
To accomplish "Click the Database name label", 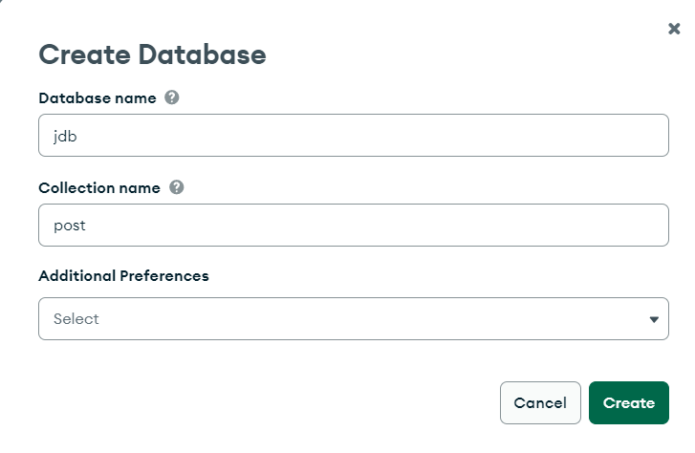I will coord(98,97).
